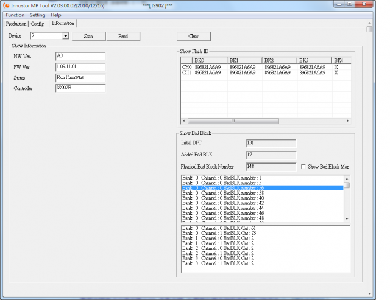Image resolution: width=390 pixels, height=300 pixels.
Task: Click the FW Ver. field
Action: 80,67
